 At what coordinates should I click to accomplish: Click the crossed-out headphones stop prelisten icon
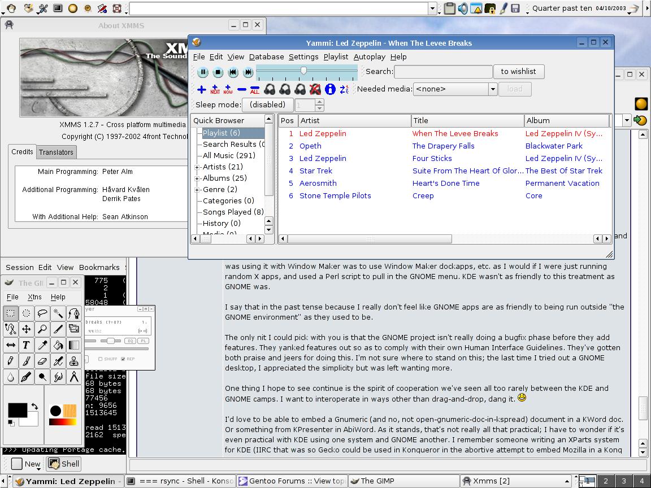[x=315, y=89]
